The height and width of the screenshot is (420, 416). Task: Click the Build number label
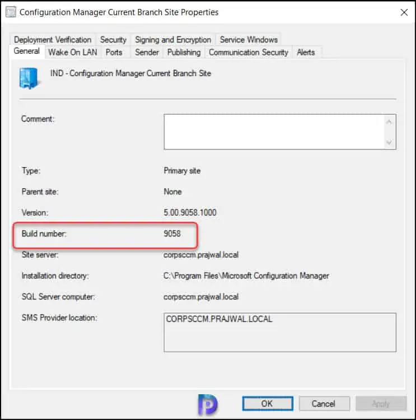point(44,234)
